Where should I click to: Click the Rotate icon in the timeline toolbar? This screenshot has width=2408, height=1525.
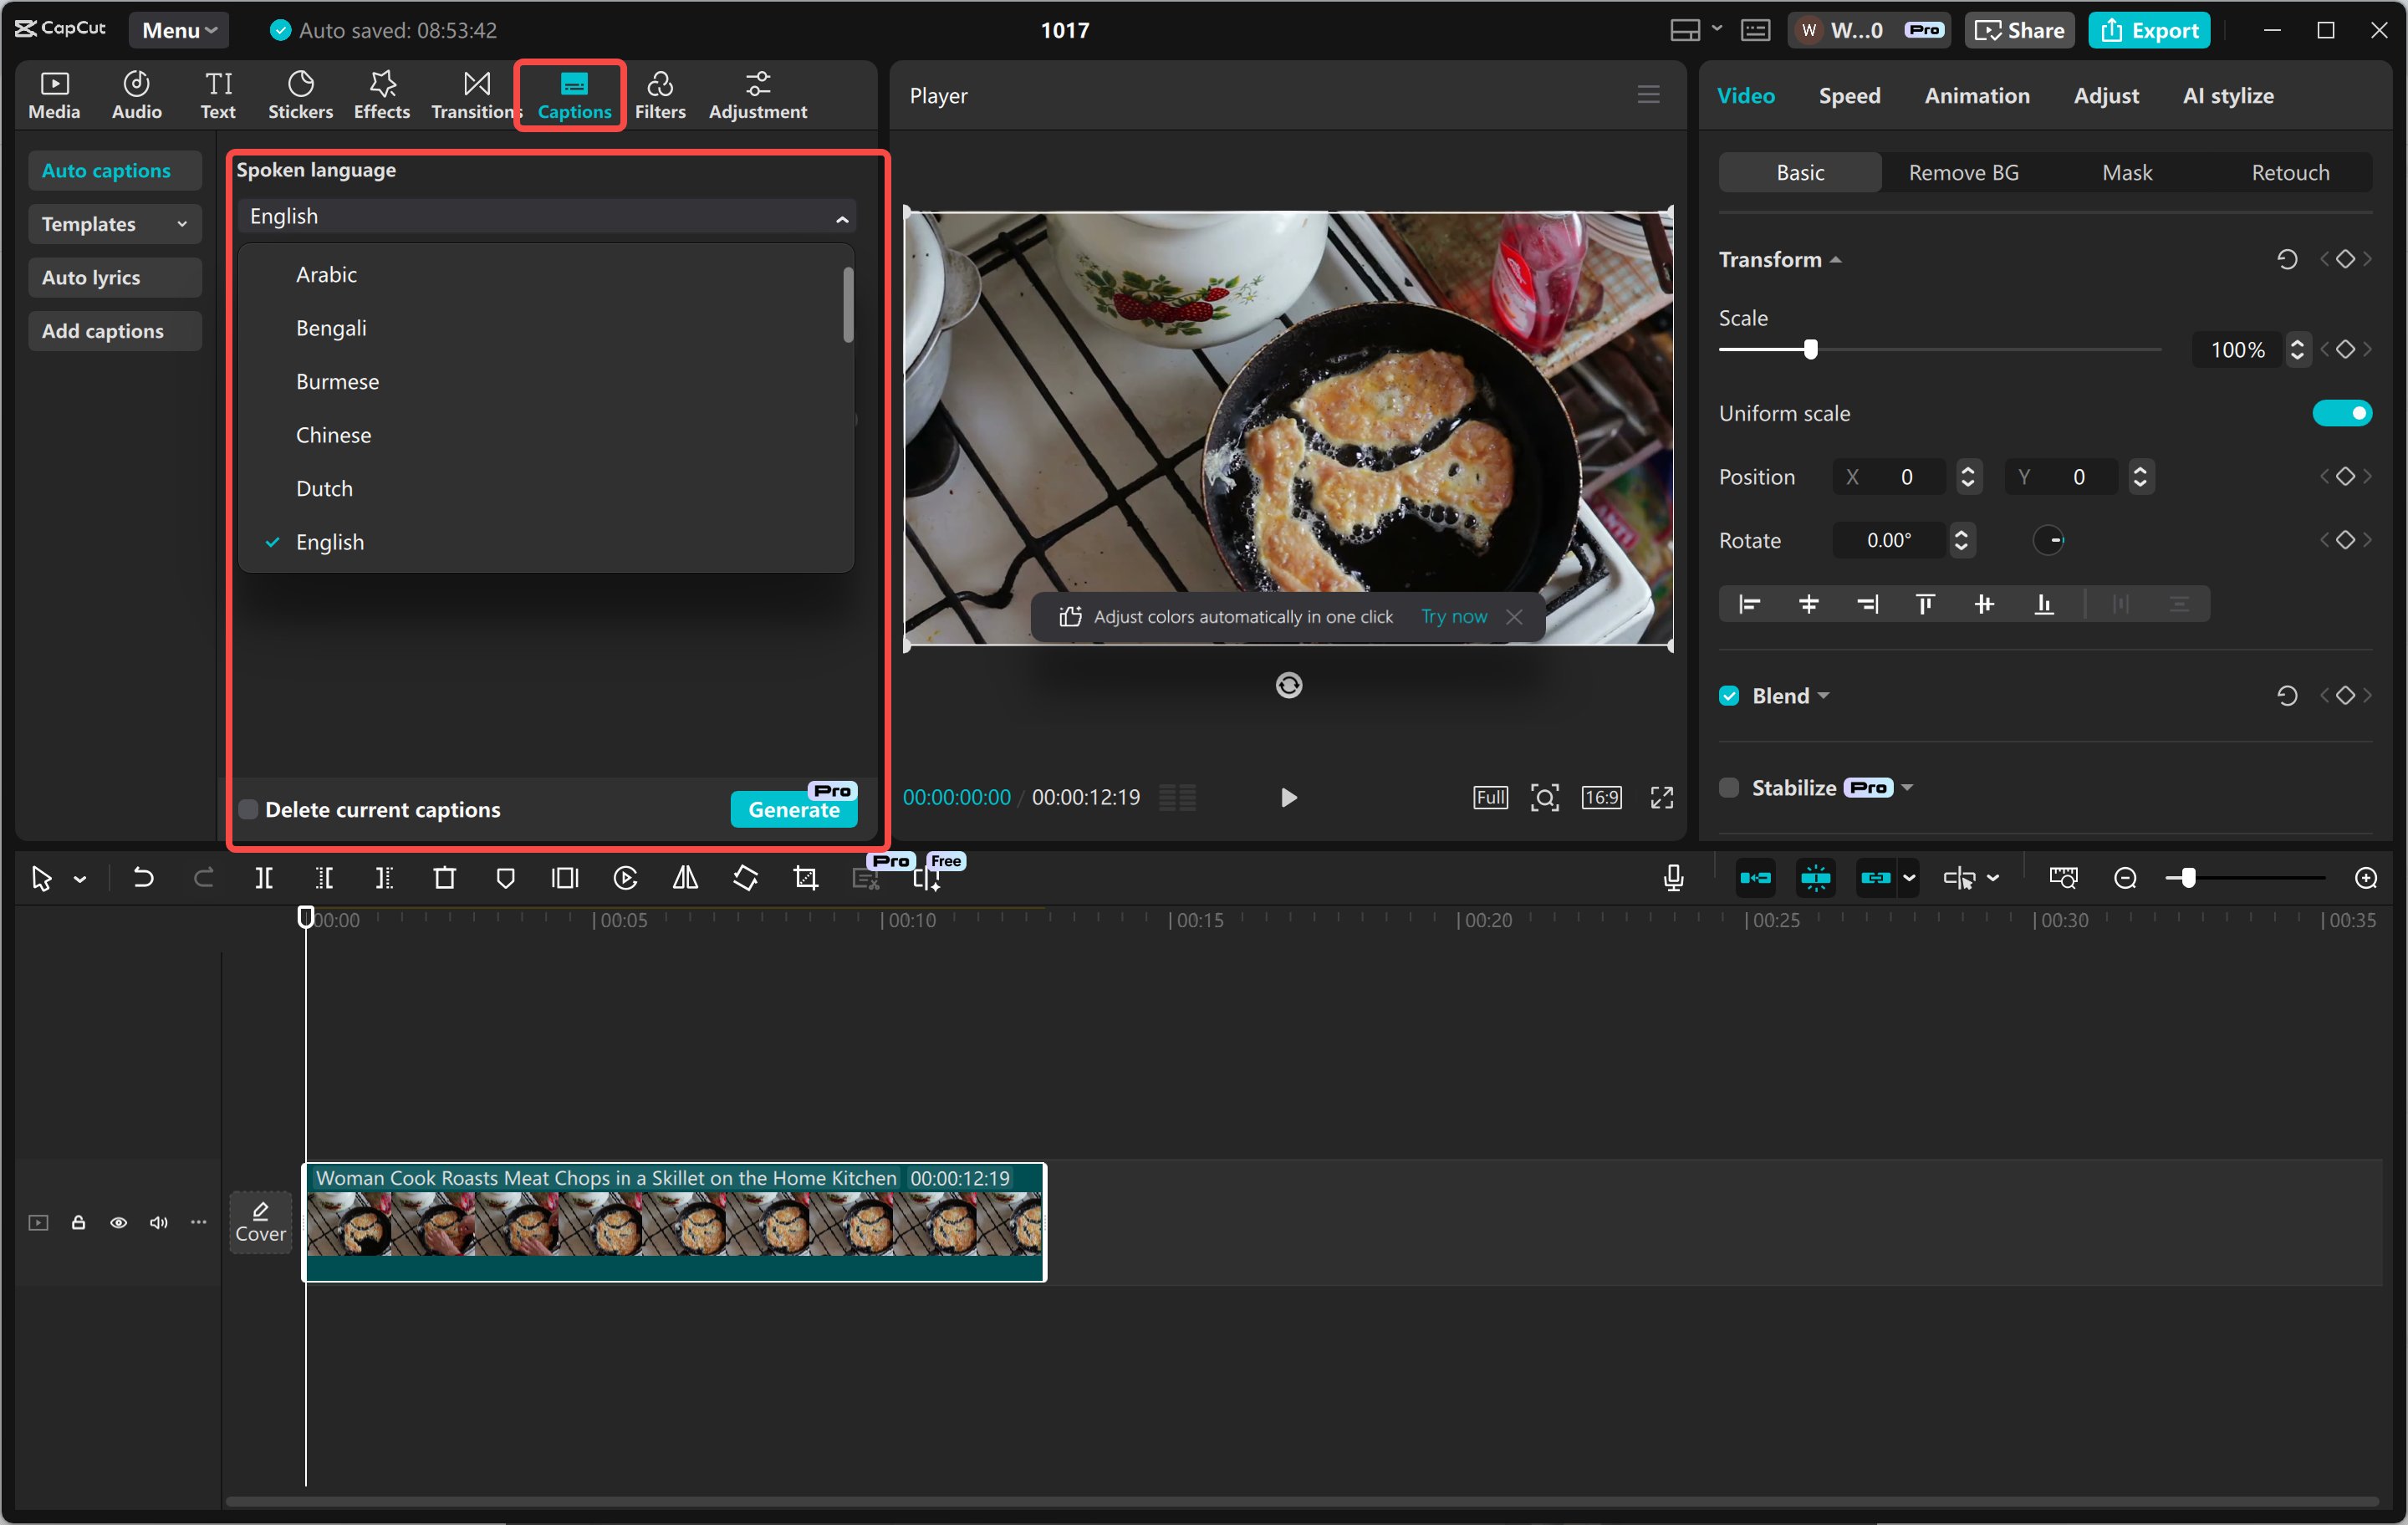(x=746, y=878)
